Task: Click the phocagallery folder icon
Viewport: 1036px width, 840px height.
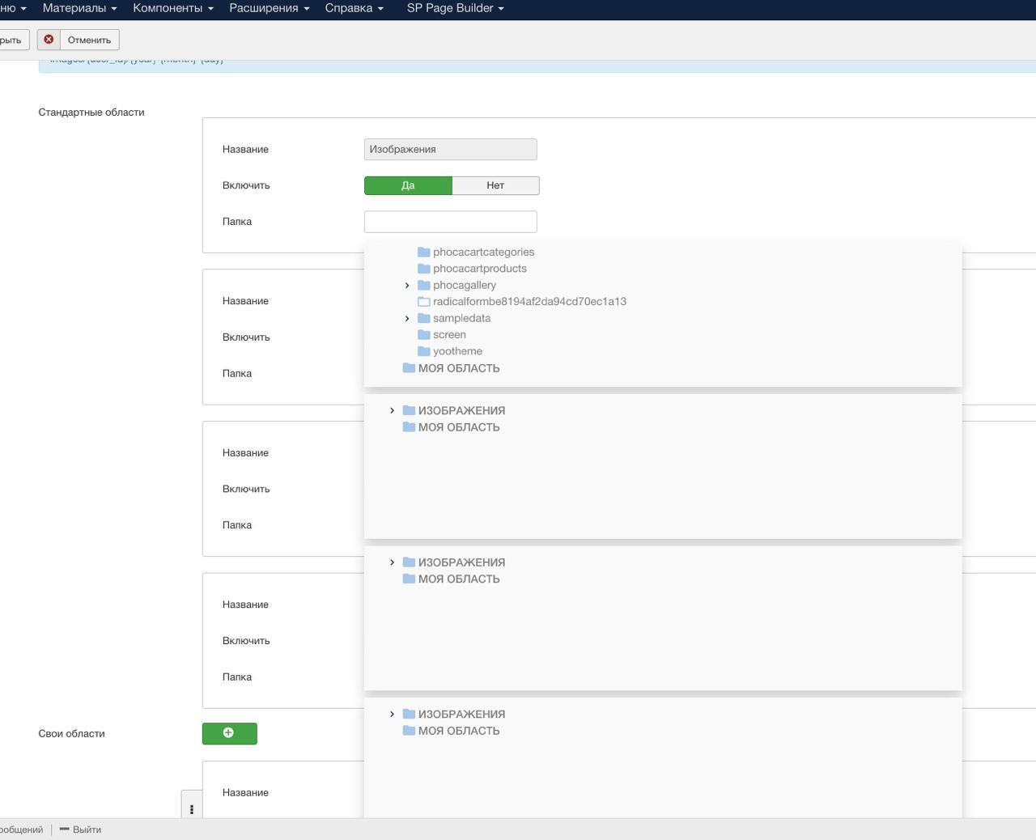Action: (x=423, y=286)
